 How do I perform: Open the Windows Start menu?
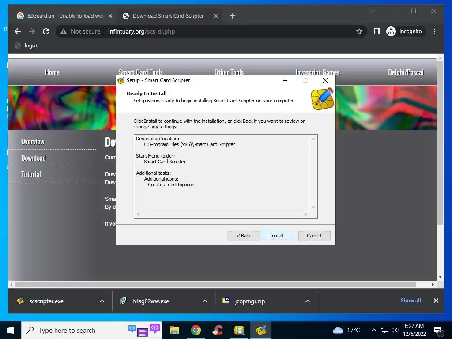[11, 330]
